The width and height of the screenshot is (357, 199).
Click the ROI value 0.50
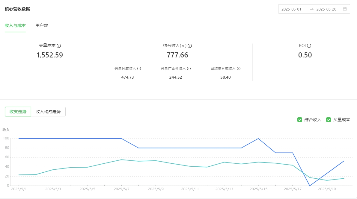305,55
